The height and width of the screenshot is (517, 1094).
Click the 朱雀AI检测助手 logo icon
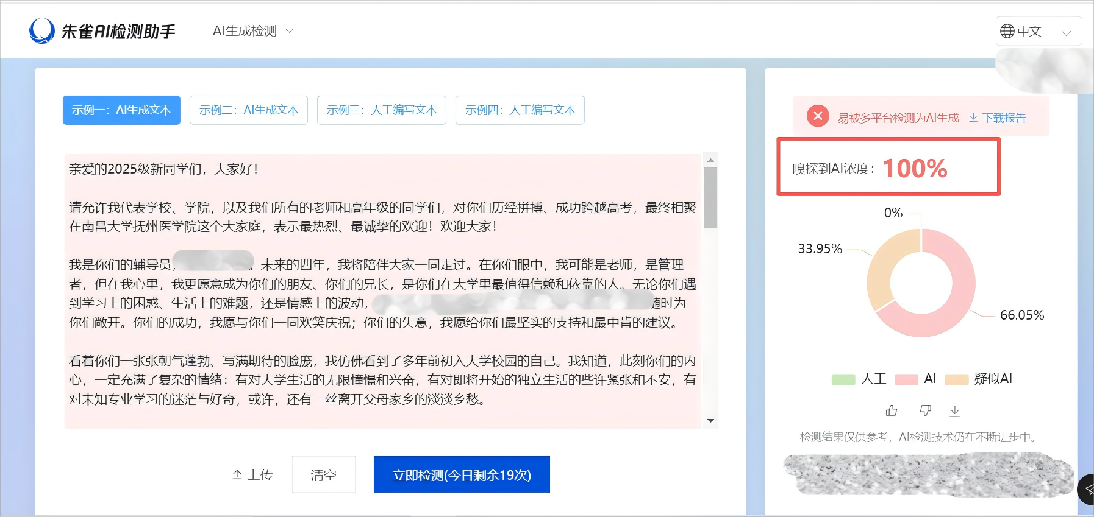coord(42,30)
